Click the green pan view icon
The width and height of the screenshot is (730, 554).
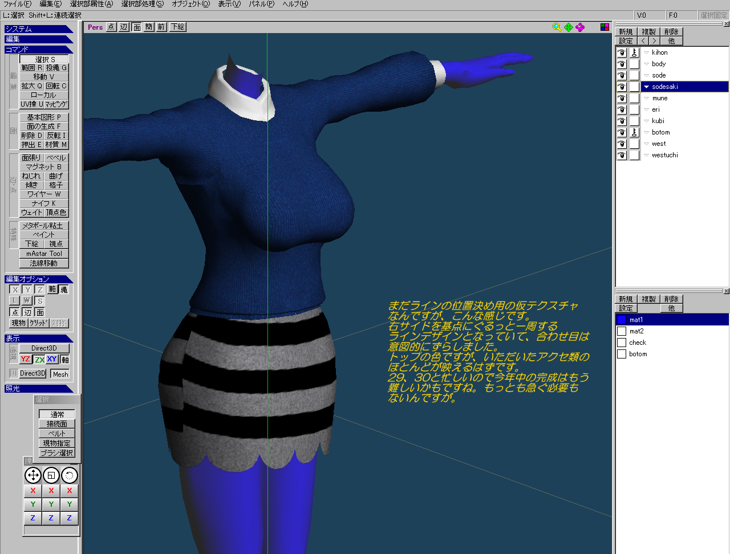point(569,27)
